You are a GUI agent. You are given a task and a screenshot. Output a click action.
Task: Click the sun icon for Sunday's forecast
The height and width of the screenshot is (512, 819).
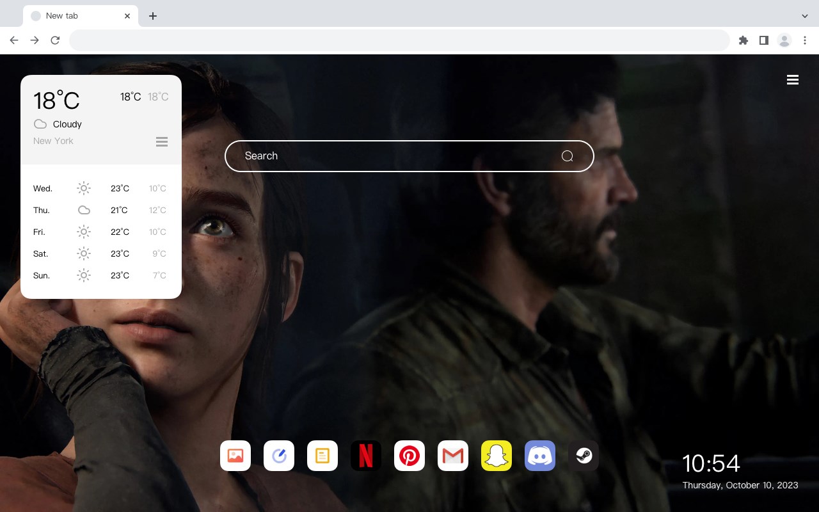click(x=84, y=275)
